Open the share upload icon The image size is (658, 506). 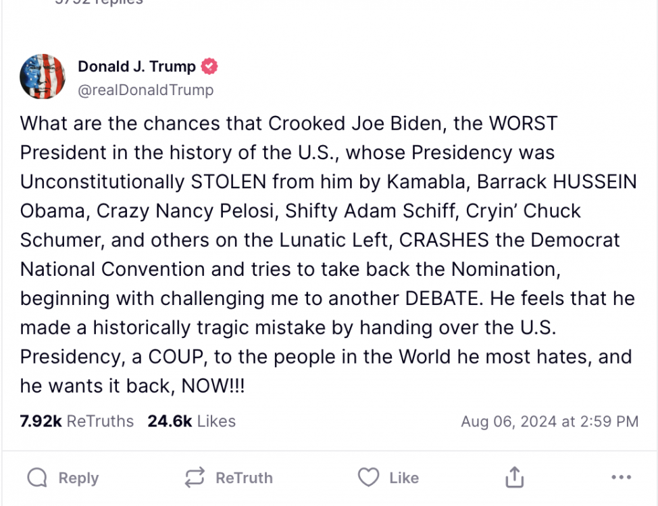coord(515,478)
